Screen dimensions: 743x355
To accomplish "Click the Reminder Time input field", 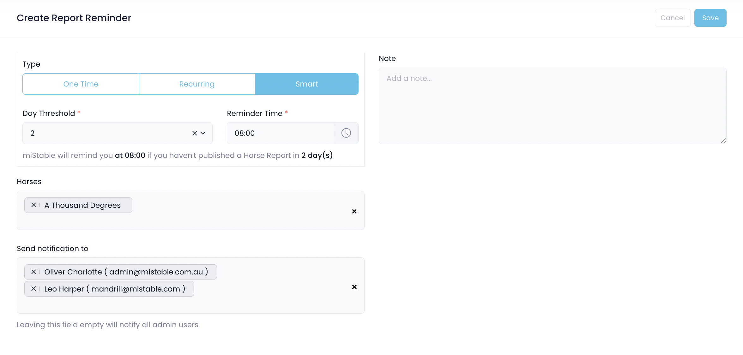I will (280, 133).
